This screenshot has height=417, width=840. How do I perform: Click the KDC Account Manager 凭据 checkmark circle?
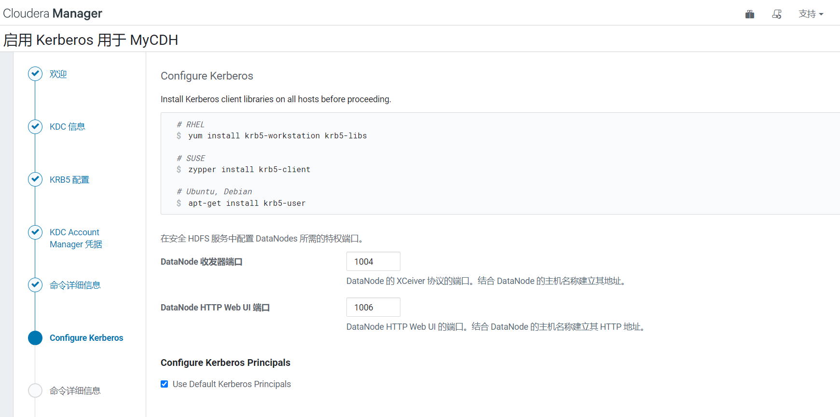click(x=35, y=232)
